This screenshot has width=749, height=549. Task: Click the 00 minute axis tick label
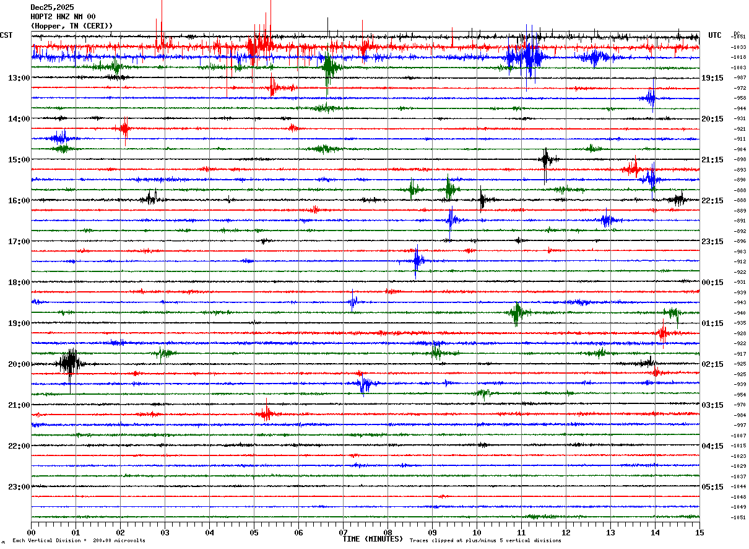tap(31, 532)
